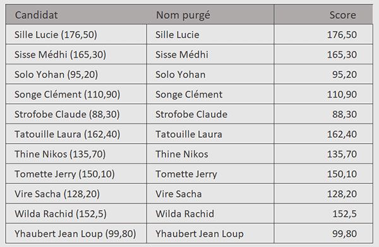Select score cell 176,50
This screenshot has height=247, width=379.
(323, 35)
